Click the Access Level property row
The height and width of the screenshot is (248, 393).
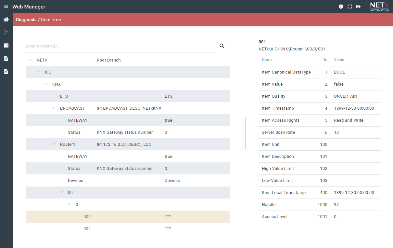point(320,217)
